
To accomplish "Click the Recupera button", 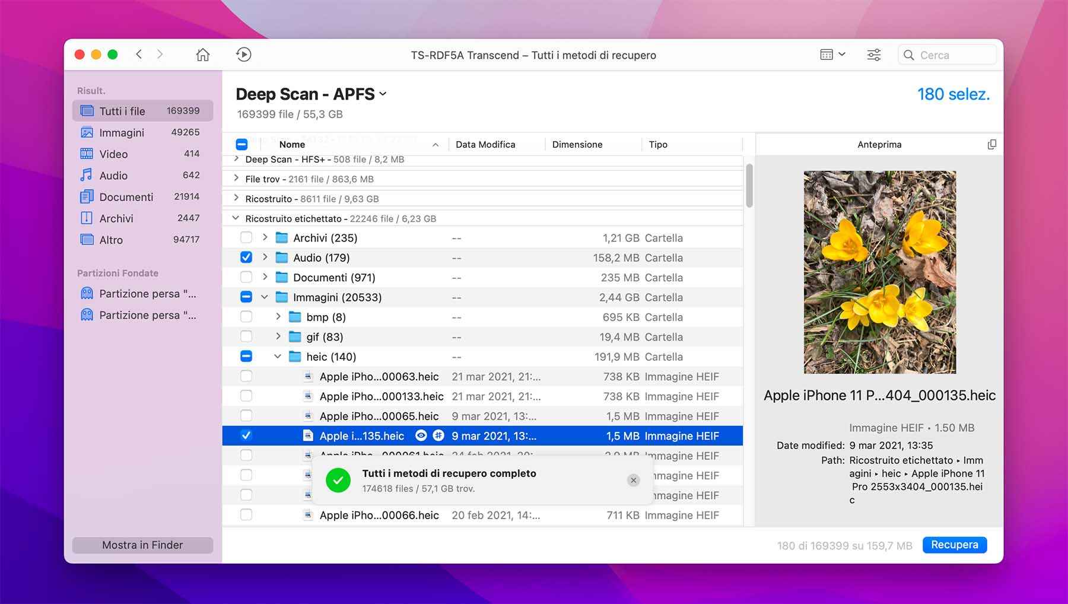I will [955, 545].
